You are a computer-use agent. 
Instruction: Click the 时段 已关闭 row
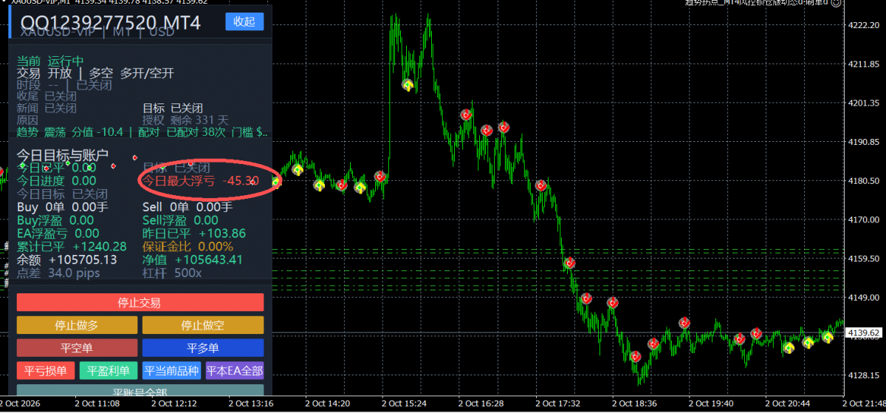(64, 85)
